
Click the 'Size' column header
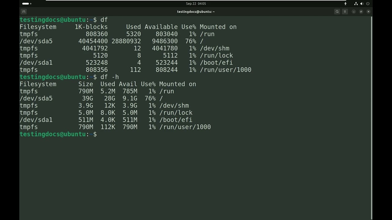[x=86, y=84]
